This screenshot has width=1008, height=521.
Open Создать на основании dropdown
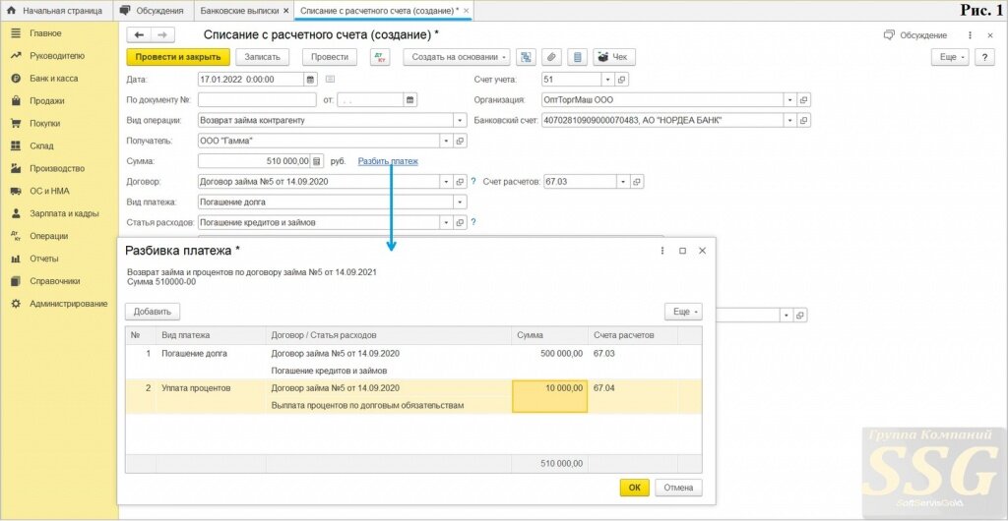click(x=457, y=57)
